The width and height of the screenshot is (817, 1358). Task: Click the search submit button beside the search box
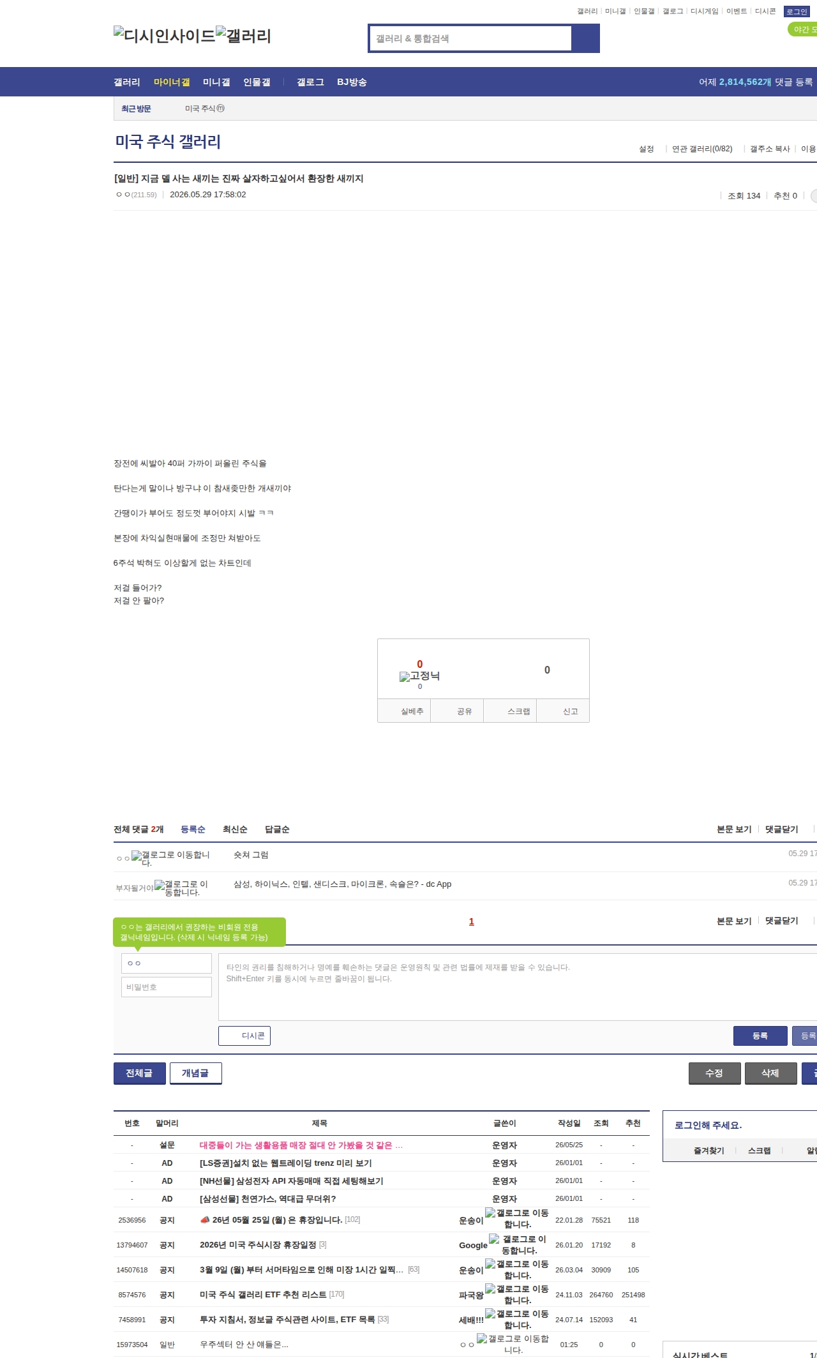(585, 38)
